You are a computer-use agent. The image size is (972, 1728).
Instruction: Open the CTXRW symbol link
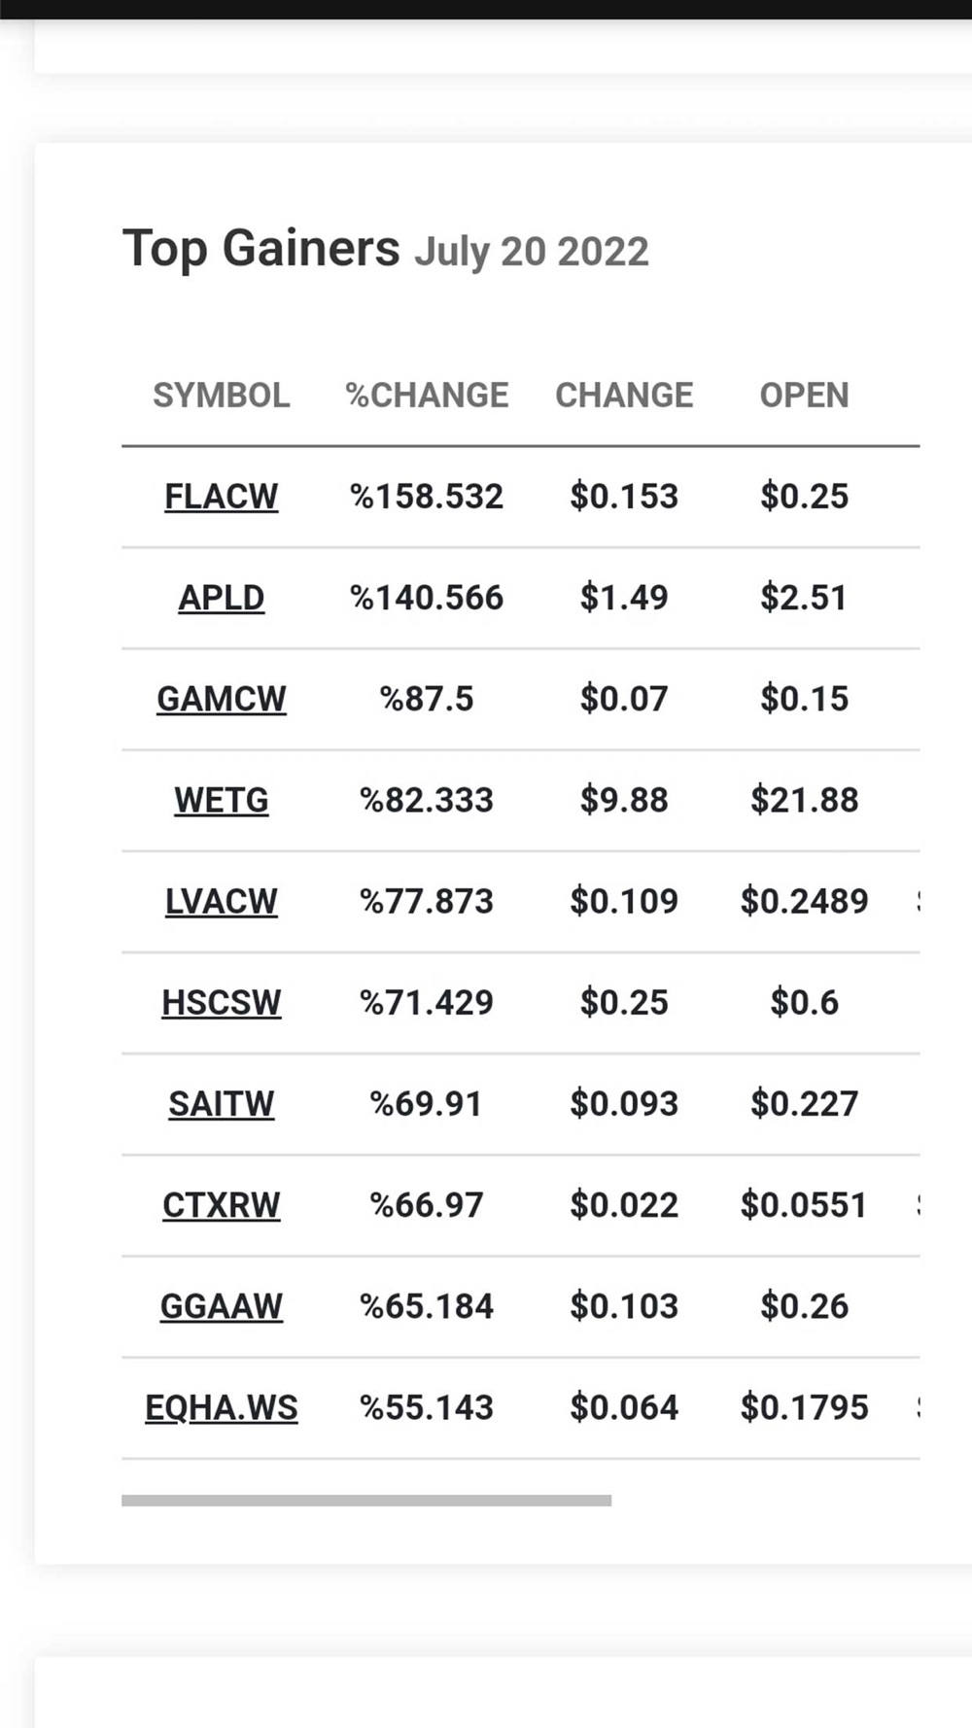(x=221, y=1205)
